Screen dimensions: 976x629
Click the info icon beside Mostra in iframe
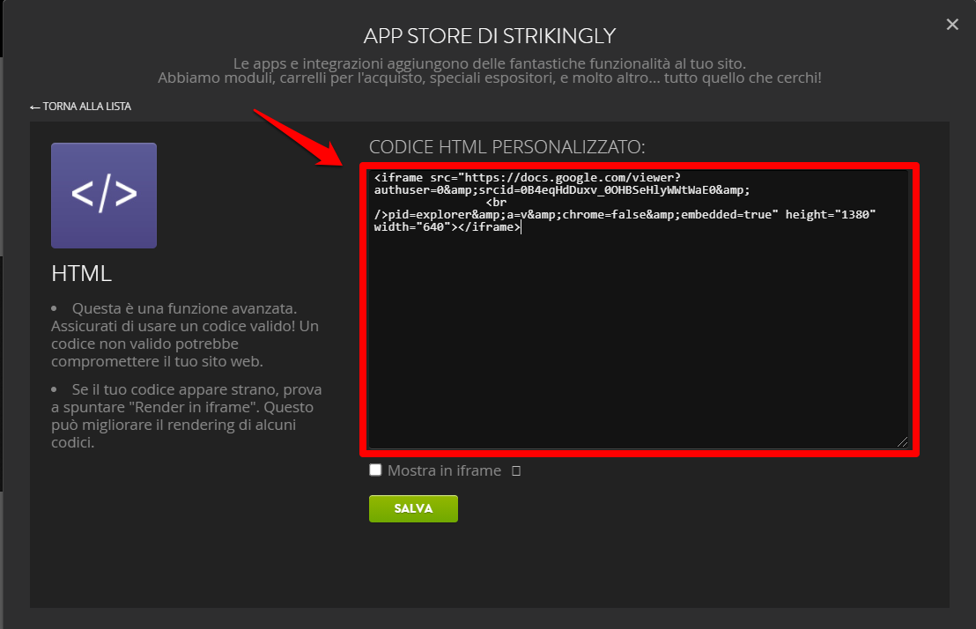pyautogui.click(x=516, y=470)
